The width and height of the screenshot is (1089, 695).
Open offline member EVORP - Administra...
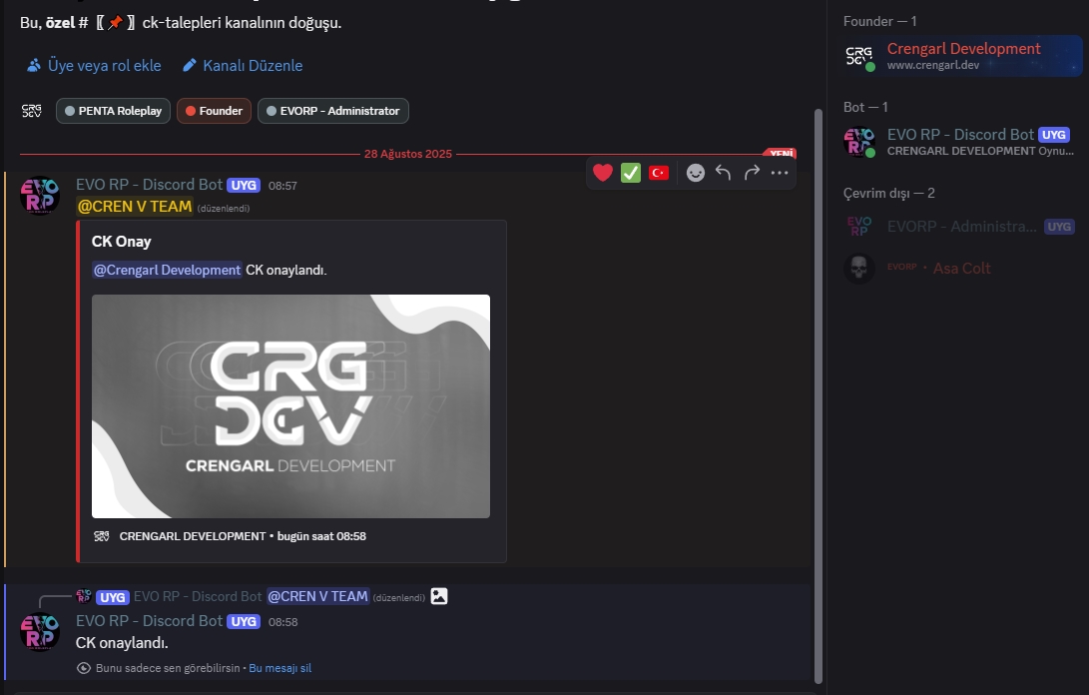961,227
